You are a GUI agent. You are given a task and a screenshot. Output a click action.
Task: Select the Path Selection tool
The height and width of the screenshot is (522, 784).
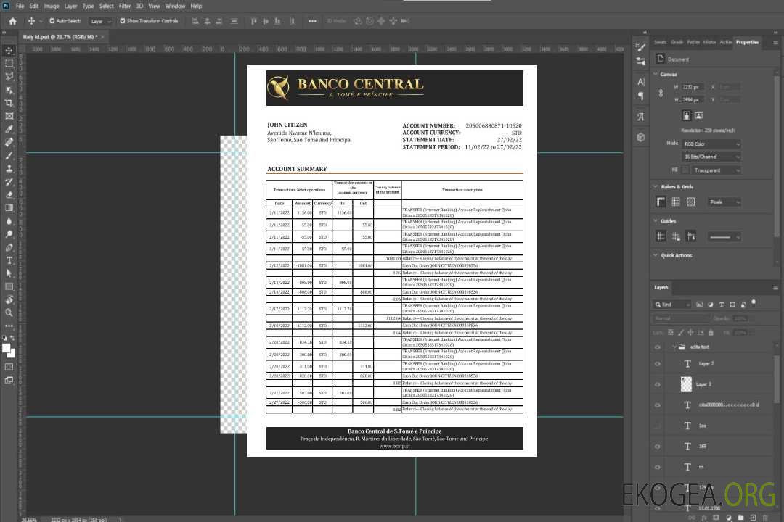coord(9,273)
